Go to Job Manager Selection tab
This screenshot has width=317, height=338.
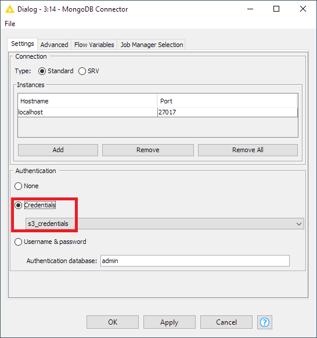(x=152, y=45)
